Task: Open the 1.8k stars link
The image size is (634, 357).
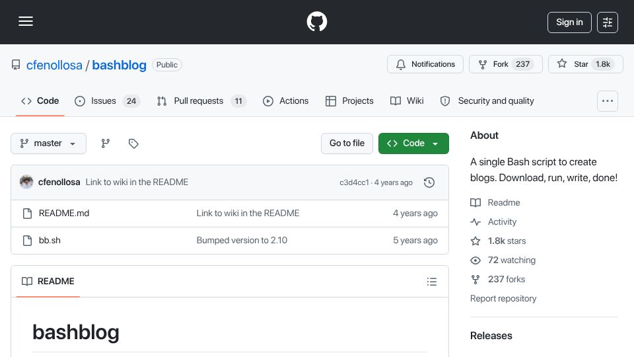Action: (498, 241)
